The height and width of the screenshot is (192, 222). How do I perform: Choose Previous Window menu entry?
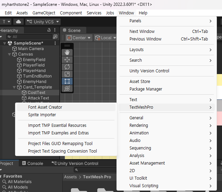(x=166, y=39)
